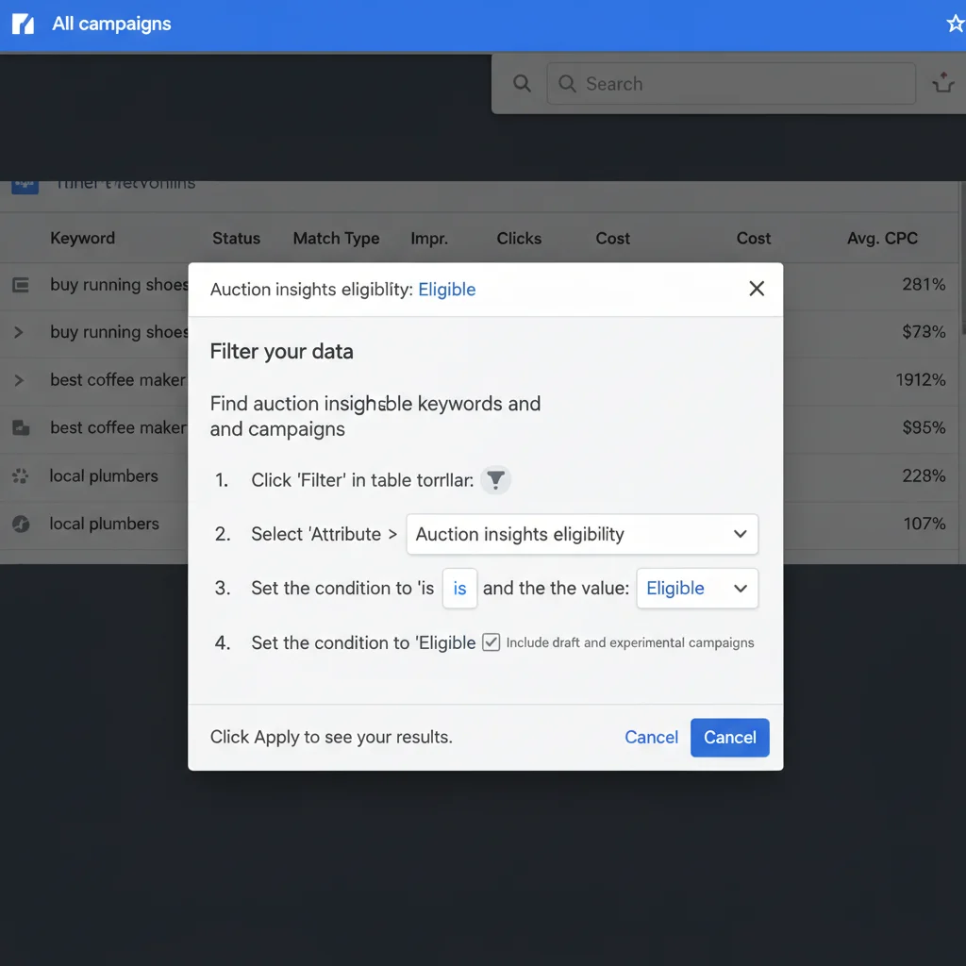Click the $95% value in the table
This screenshot has height=966, width=966.
click(x=924, y=427)
